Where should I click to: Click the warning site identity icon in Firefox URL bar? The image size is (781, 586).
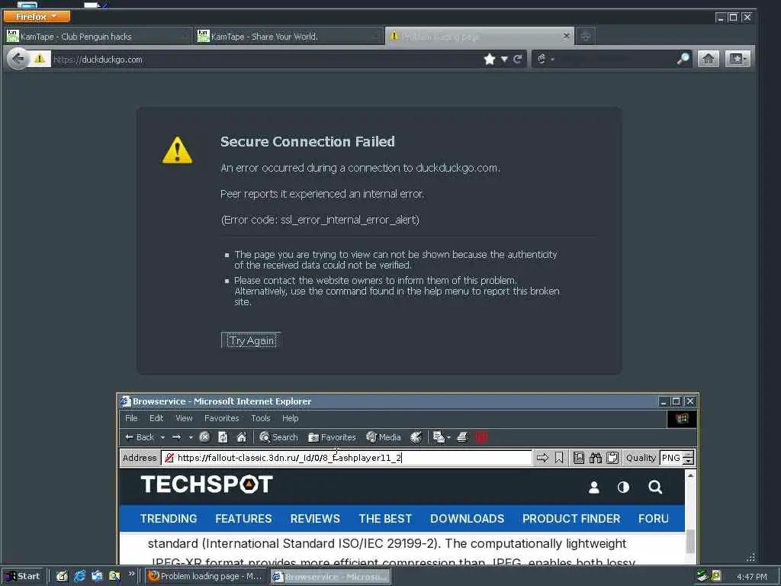click(x=40, y=60)
